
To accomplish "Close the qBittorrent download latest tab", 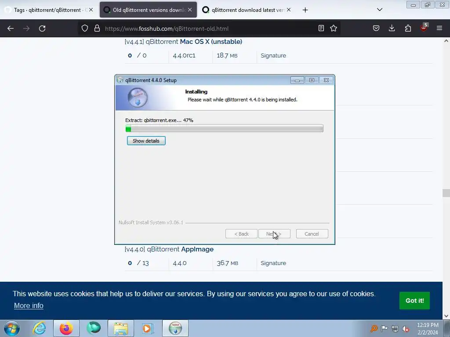I will click(x=289, y=10).
